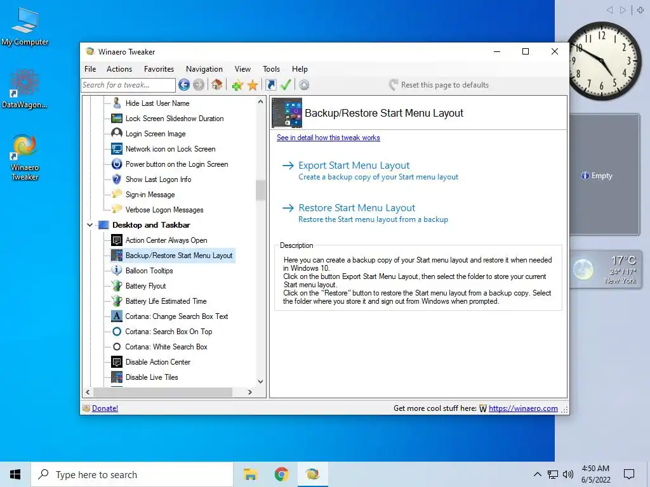Open See in detail how this tweak works
Viewport: 650px width, 487px height.
pos(328,138)
